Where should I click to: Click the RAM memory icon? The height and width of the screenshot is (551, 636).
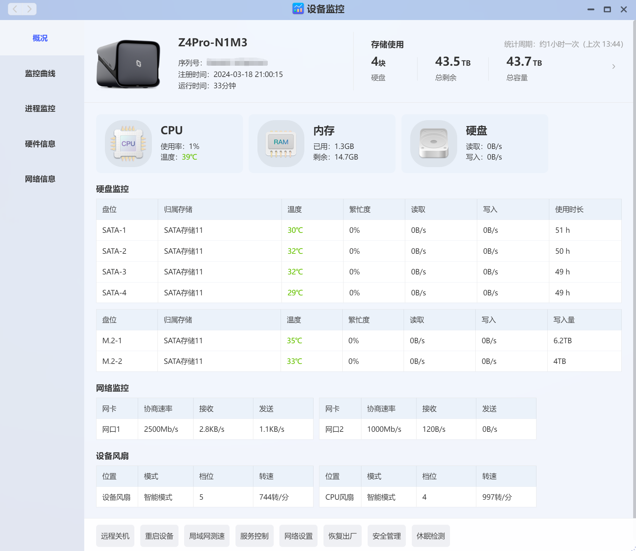281,144
